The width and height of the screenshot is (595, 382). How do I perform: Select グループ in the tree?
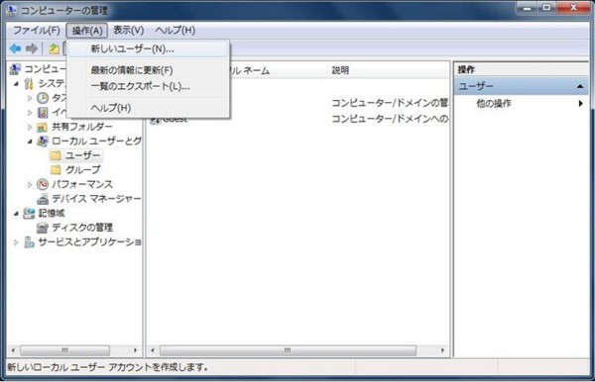point(83,170)
